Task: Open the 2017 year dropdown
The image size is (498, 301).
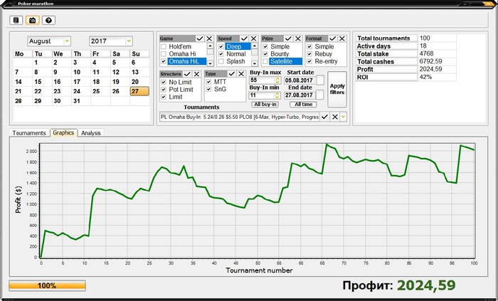Action: click(x=129, y=41)
